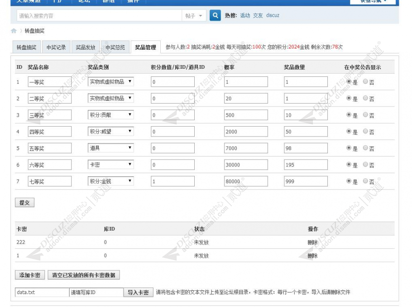Click the 导入卡密 import button
This screenshot has height=307, width=412.
click(138, 293)
